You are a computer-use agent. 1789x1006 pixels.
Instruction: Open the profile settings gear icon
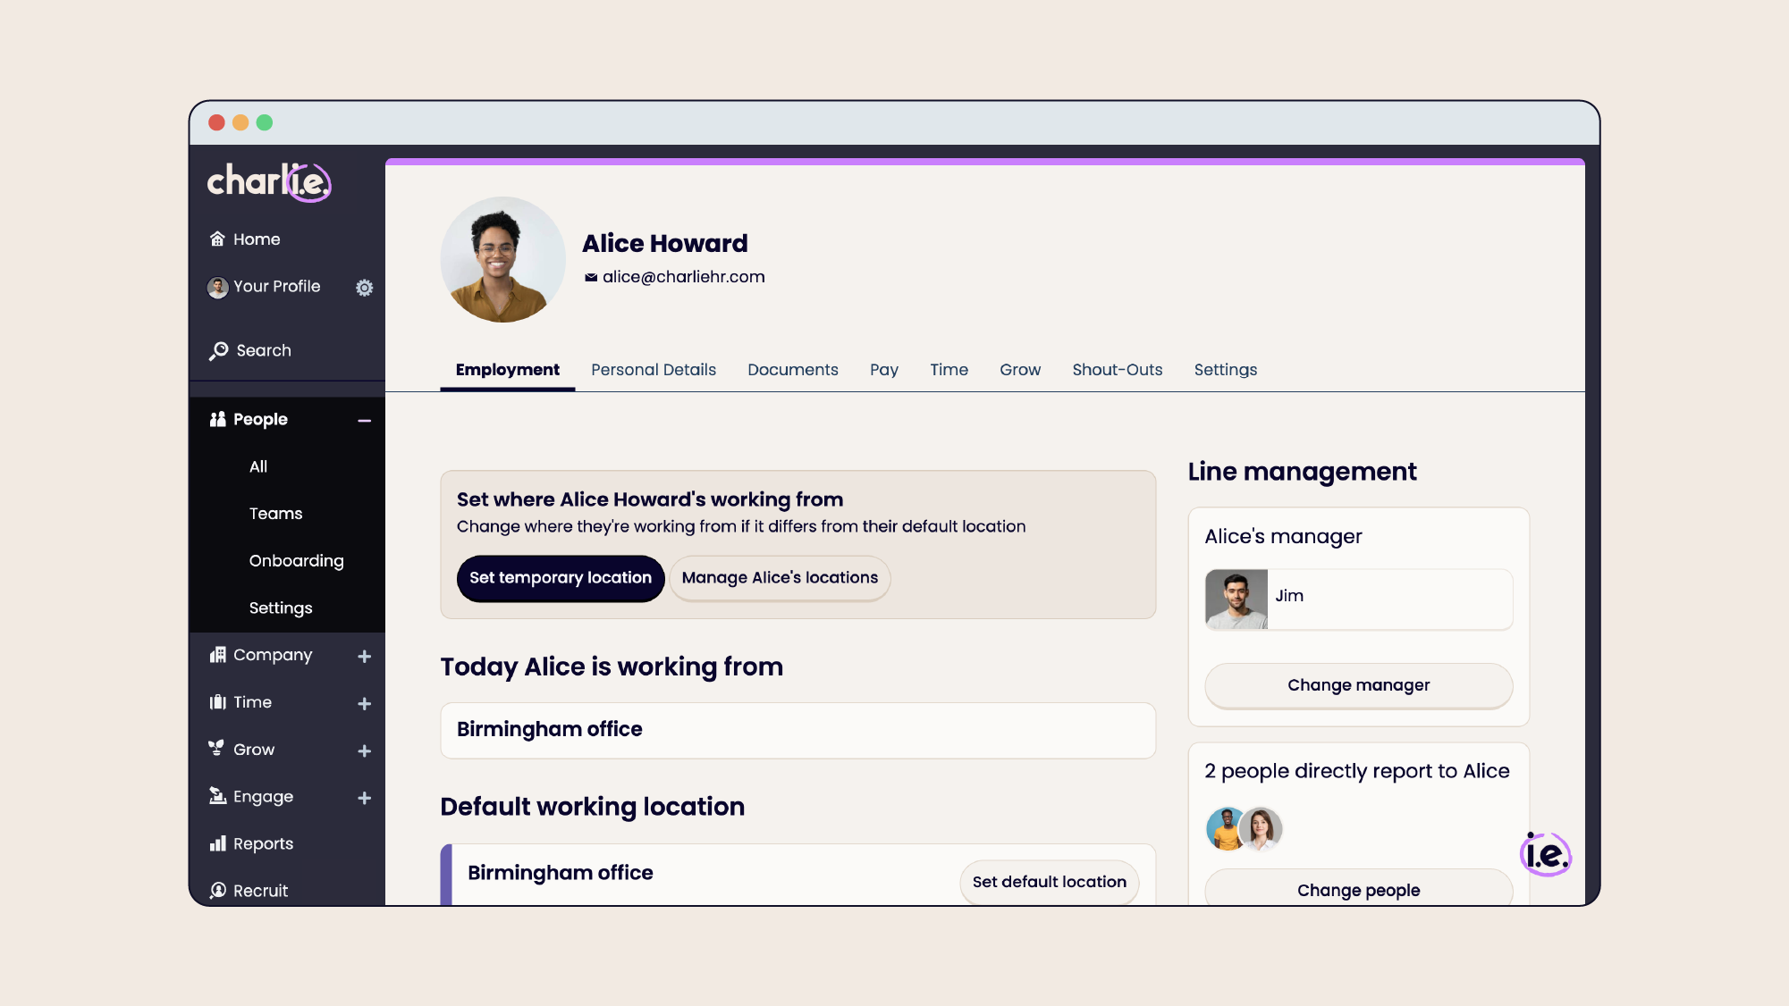[364, 288]
